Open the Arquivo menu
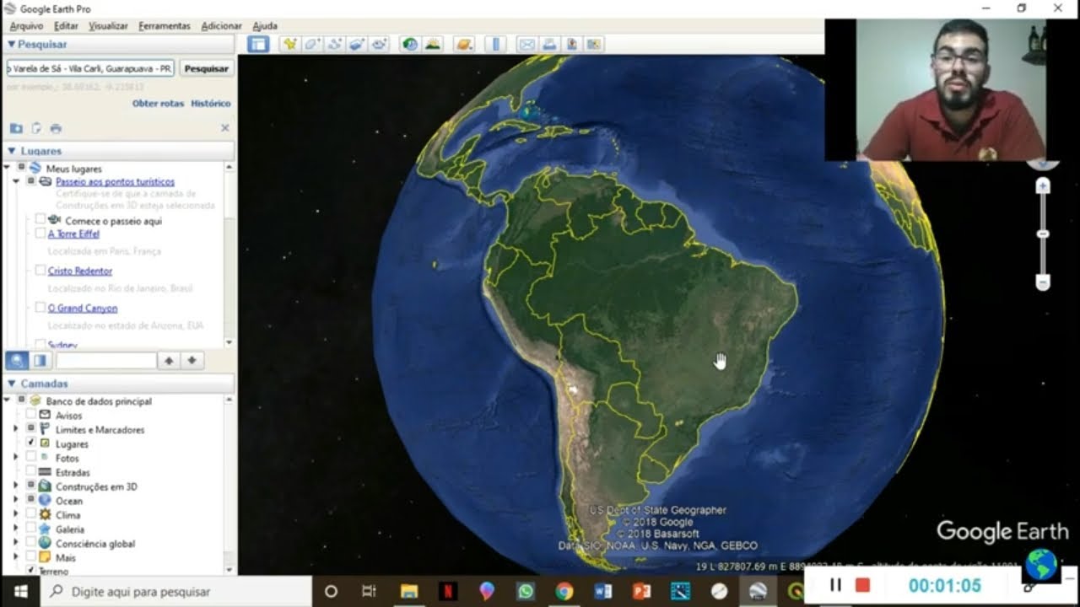Image resolution: width=1080 pixels, height=607 pixels. click(26, 26)
